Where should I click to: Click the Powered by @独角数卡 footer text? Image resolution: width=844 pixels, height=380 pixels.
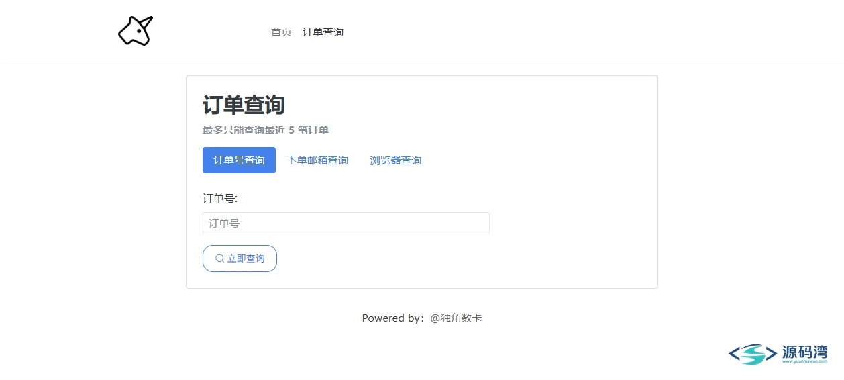[422, 318]
